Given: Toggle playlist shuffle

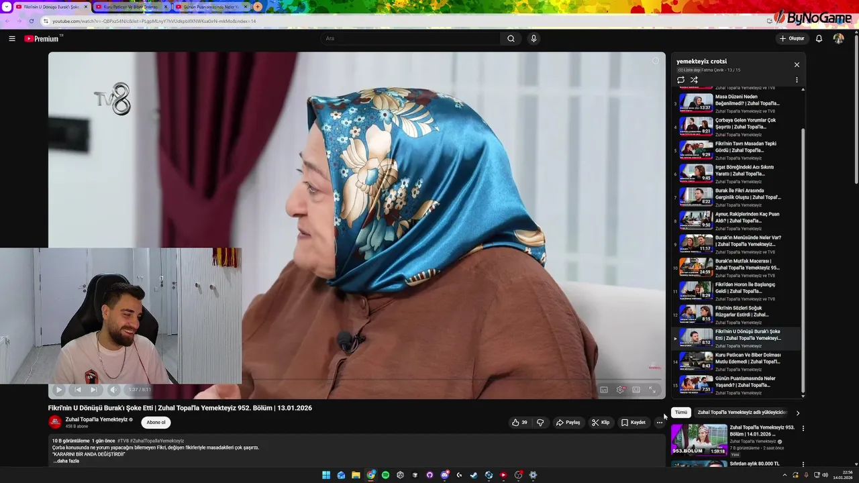Looking at the screenshot, I should coord(694,80).
